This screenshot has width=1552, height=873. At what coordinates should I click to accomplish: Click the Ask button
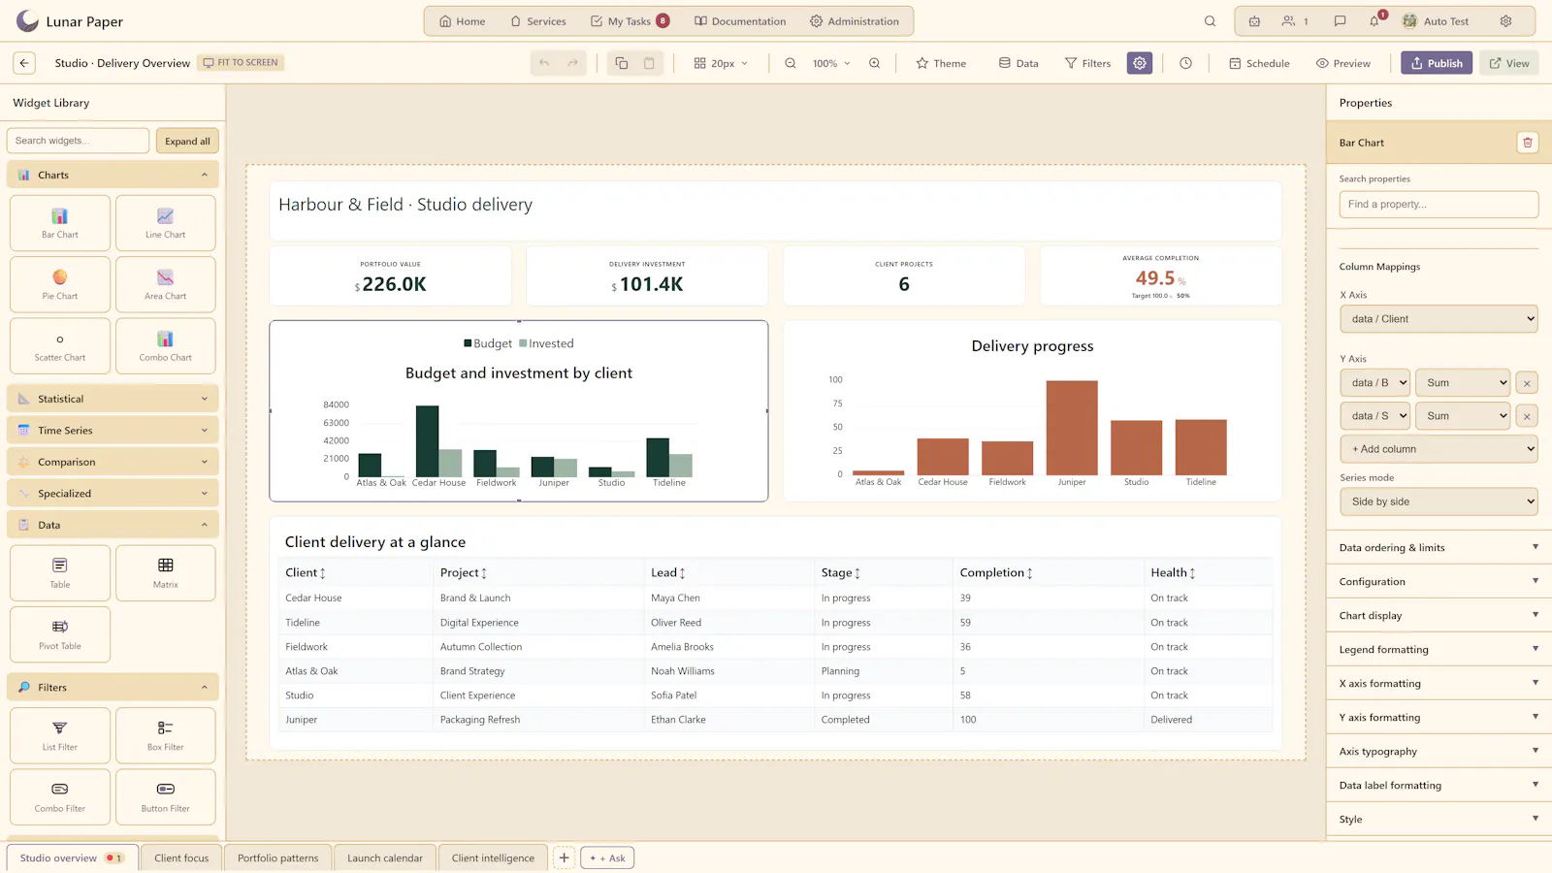tap(607, 857)
